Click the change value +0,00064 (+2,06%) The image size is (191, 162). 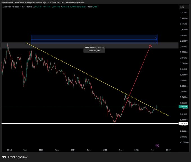(x=78, y=7)
